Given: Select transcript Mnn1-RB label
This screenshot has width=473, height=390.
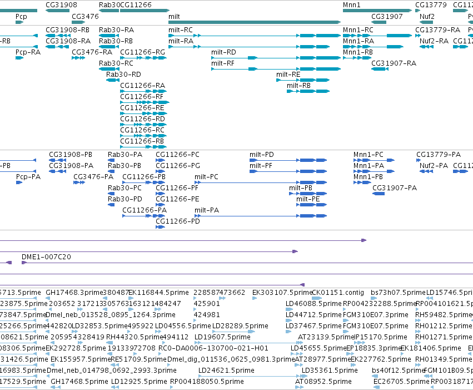Looking at the screenshot, I should [x=358, y=52].
